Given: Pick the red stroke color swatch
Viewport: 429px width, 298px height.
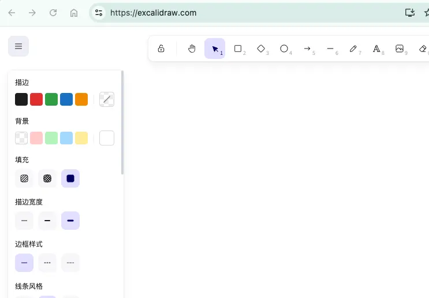Looking at the screenshot, I should (x=36, y=99).
